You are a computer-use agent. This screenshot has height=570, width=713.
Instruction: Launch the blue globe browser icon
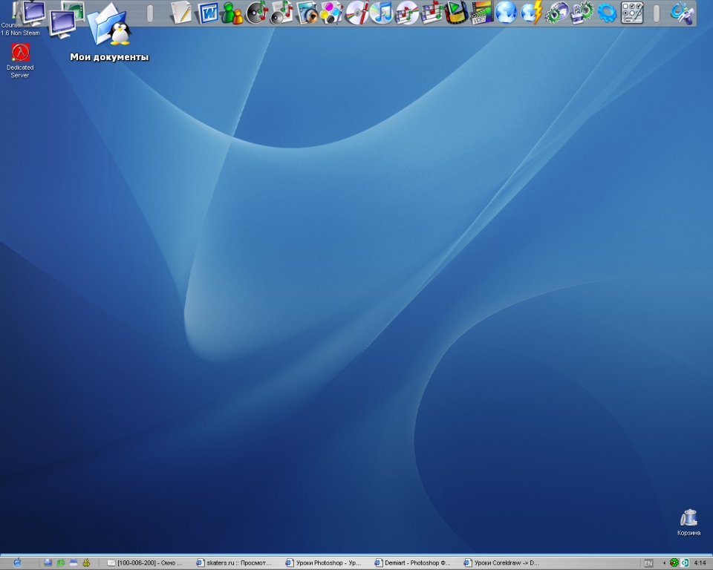[x=507, y=13]
